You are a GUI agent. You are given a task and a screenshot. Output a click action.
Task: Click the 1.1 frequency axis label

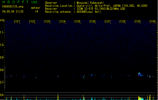tap(2, 32)
